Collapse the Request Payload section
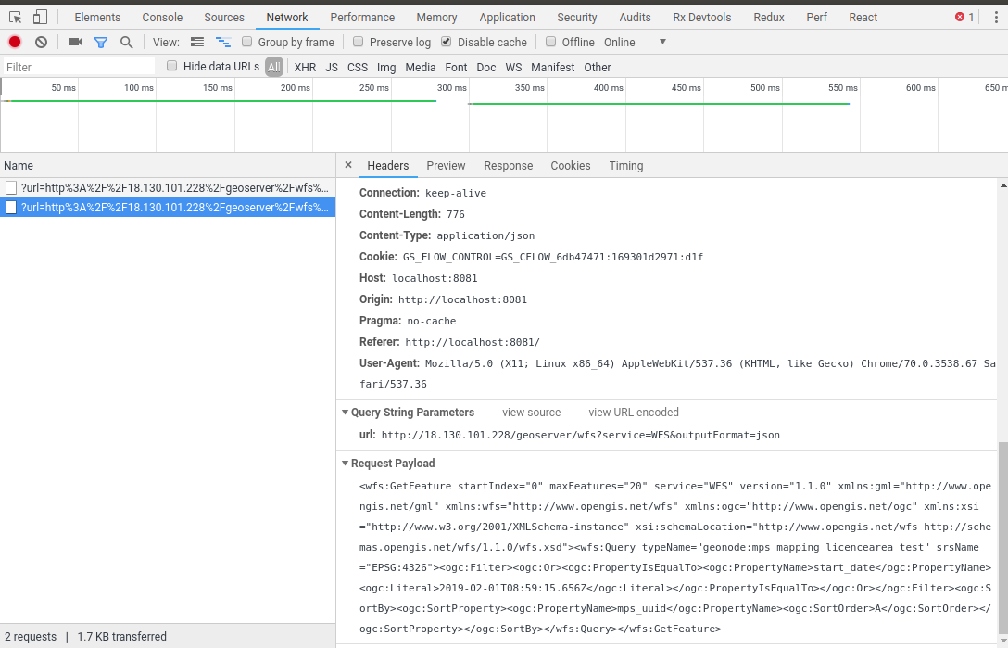Viewport: 1008px width, 648px height. 346,463
